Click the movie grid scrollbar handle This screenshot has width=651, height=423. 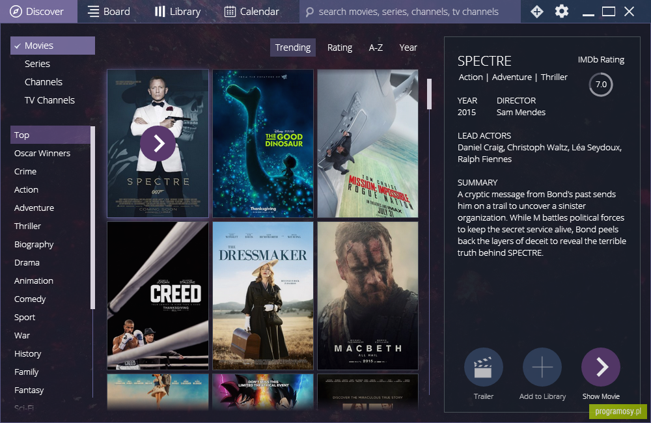pyautogui.click(x=429, y=94)
